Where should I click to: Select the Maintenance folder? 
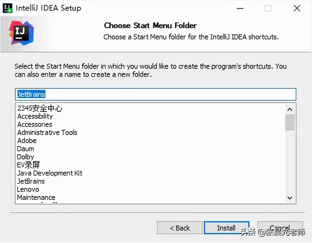[x=36, y=197]
